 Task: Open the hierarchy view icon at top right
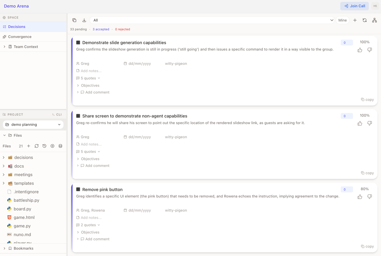375,20
